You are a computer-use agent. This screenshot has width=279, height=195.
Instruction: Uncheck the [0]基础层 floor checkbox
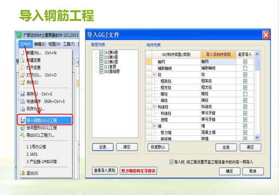tap(101, 72)
